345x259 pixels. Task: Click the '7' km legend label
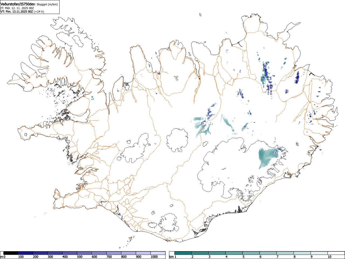277,257
